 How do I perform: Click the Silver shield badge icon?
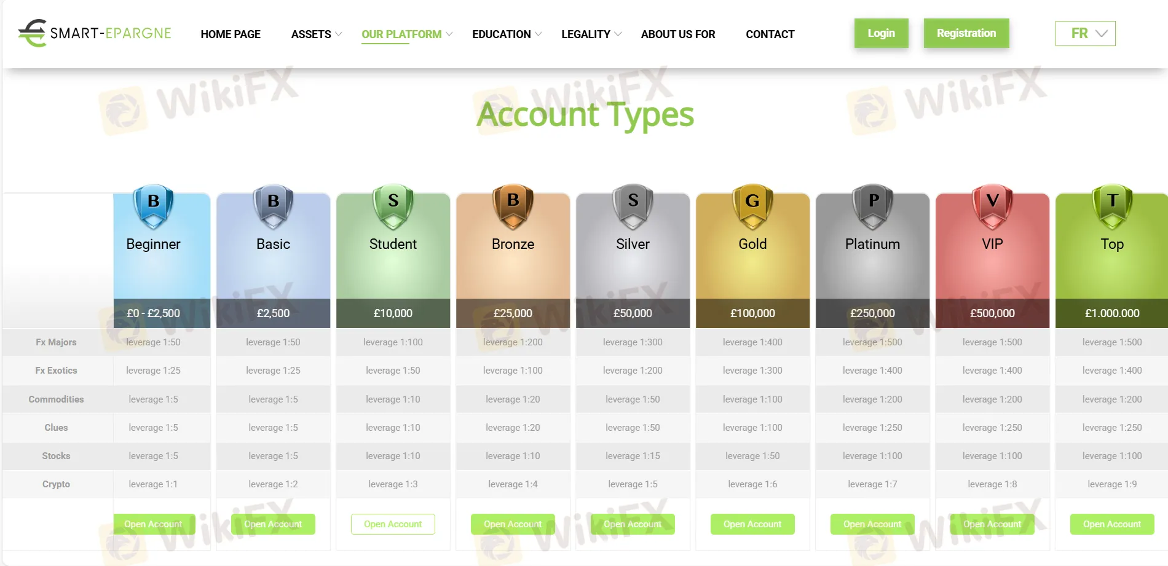point(633,206)
